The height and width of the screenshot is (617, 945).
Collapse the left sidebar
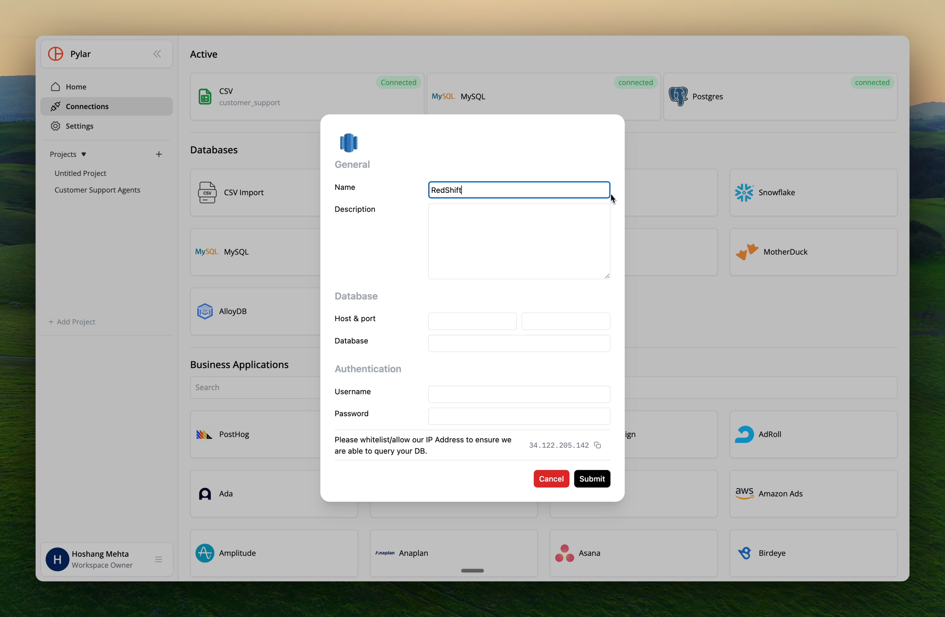tap(157, 54)
